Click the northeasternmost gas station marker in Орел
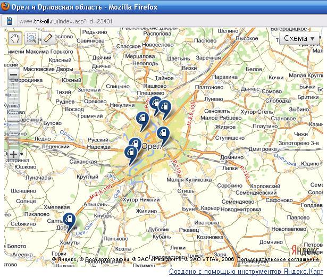 click(165, 107)
